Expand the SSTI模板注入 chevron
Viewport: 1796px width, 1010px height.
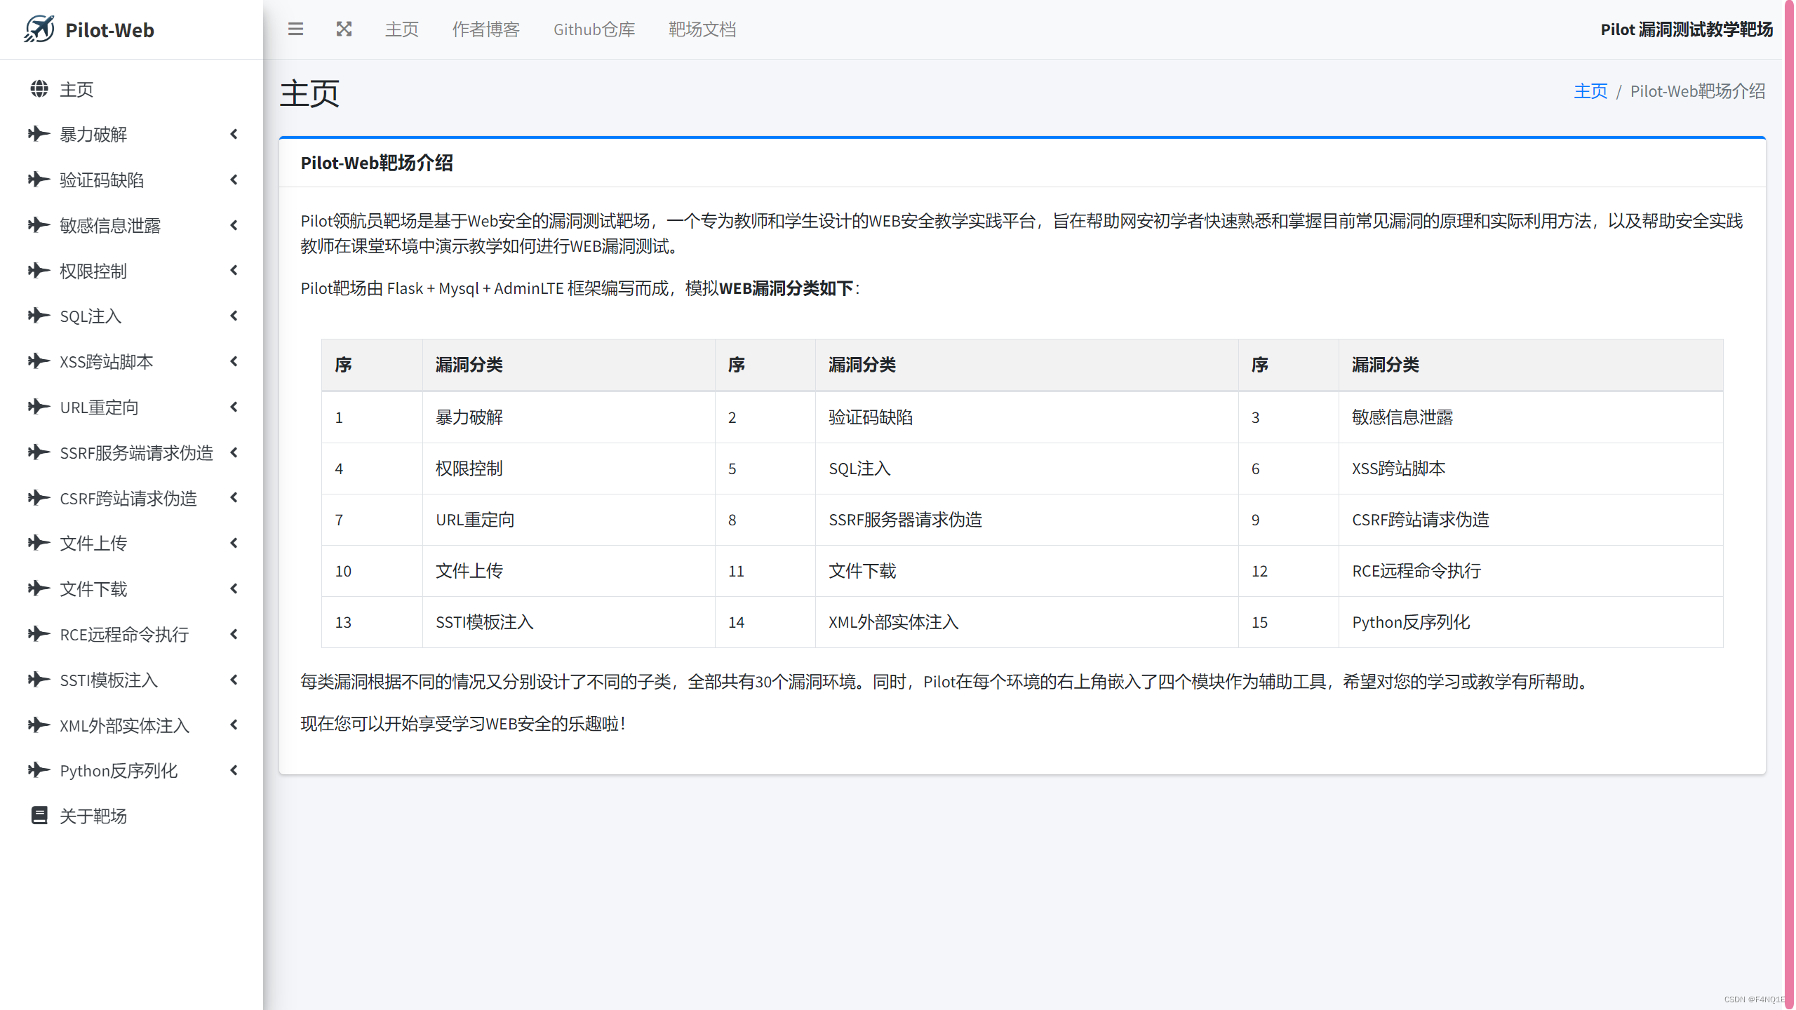pos(234,679)
